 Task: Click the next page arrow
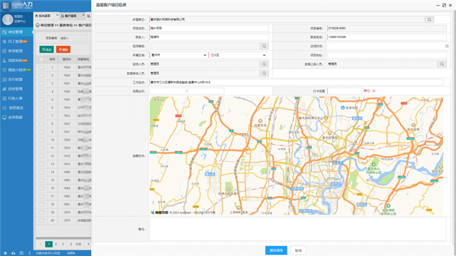71,244
